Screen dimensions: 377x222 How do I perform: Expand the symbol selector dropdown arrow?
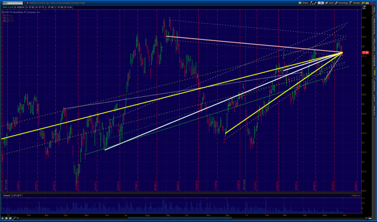click(x=24, y=3)
